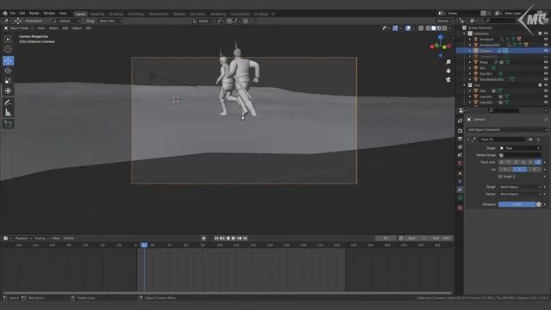Select the Measure tool in the toolbar
Screen dimensions: 551x310
pyautogui.click(x=8, y=113)
